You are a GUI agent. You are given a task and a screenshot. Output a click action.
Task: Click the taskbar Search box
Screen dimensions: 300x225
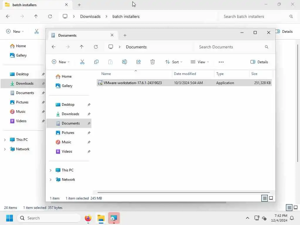tap(49, 218)
